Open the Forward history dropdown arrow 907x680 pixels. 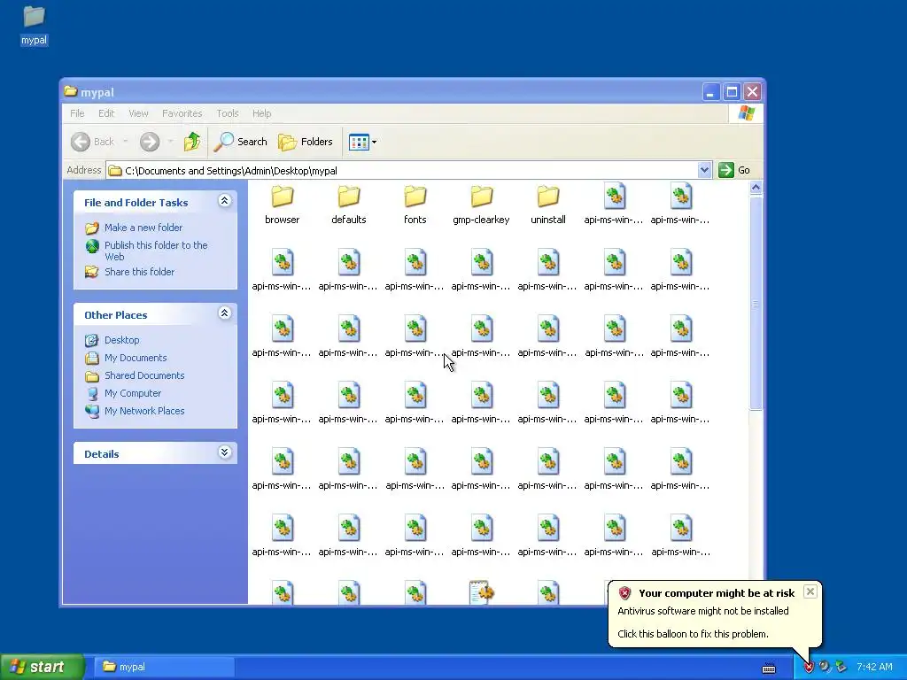point(170,142)
